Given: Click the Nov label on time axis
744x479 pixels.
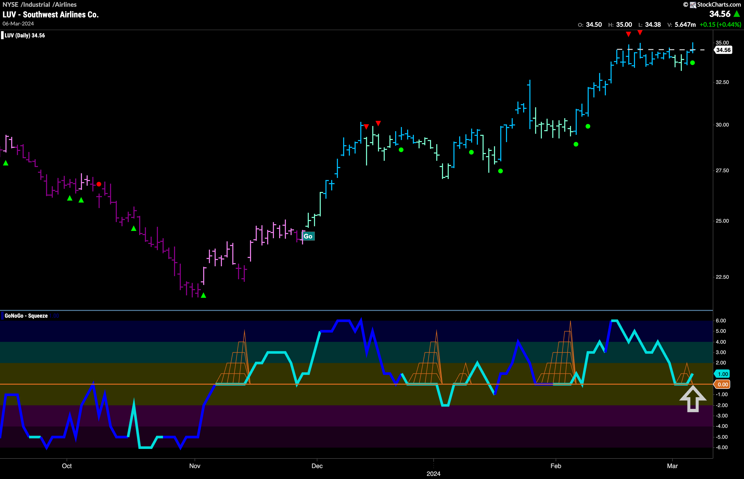Looking at the screenshot, I should 195,466.
